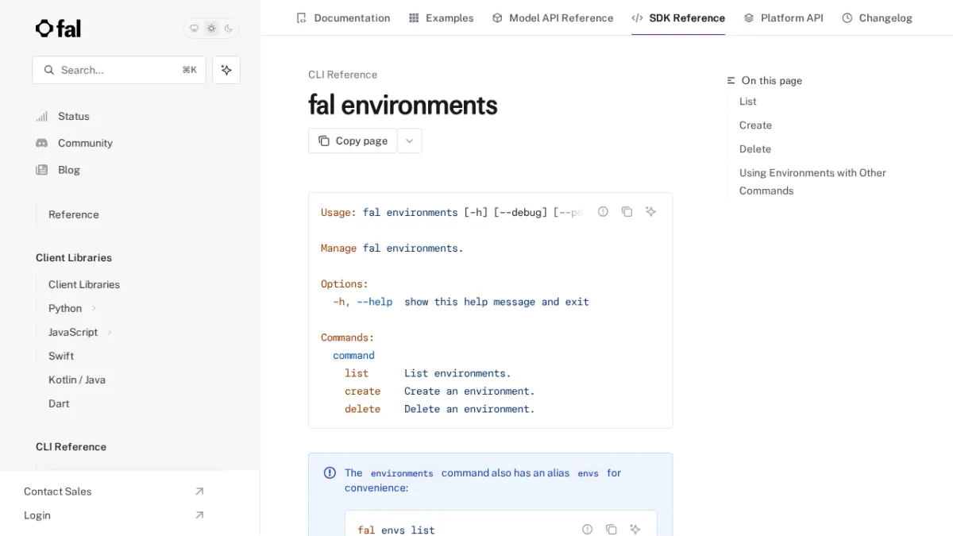Click the 'Manage fal environments.' code line
953x536 pixels.
coord(392,249)
